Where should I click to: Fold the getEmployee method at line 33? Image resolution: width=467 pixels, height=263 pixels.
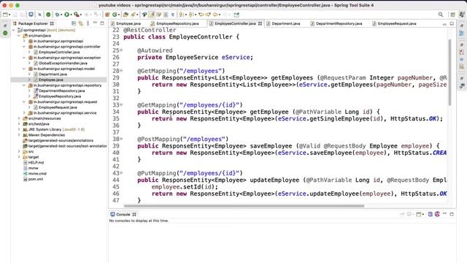121,105
